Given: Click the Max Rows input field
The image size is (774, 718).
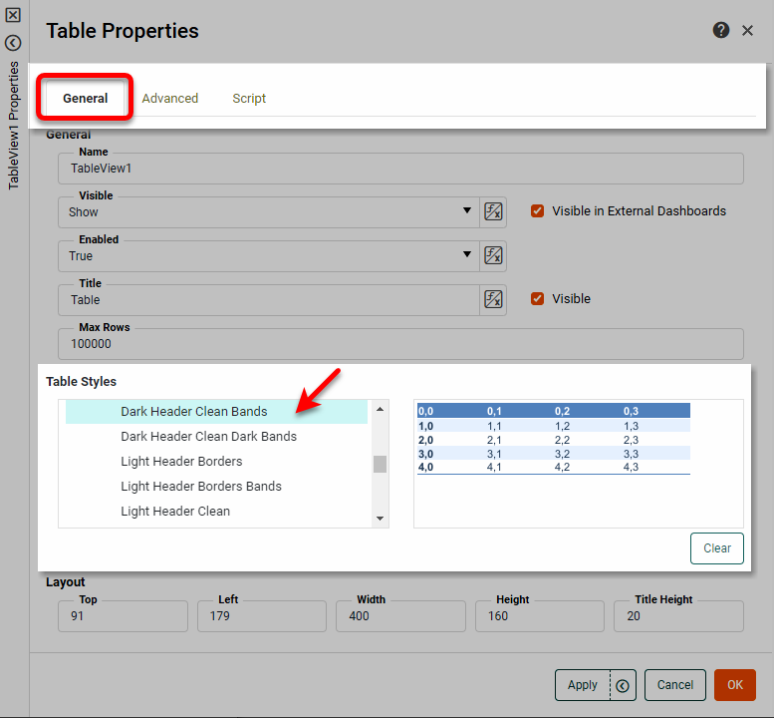Looking at the screenshot, I should [398, 344].
